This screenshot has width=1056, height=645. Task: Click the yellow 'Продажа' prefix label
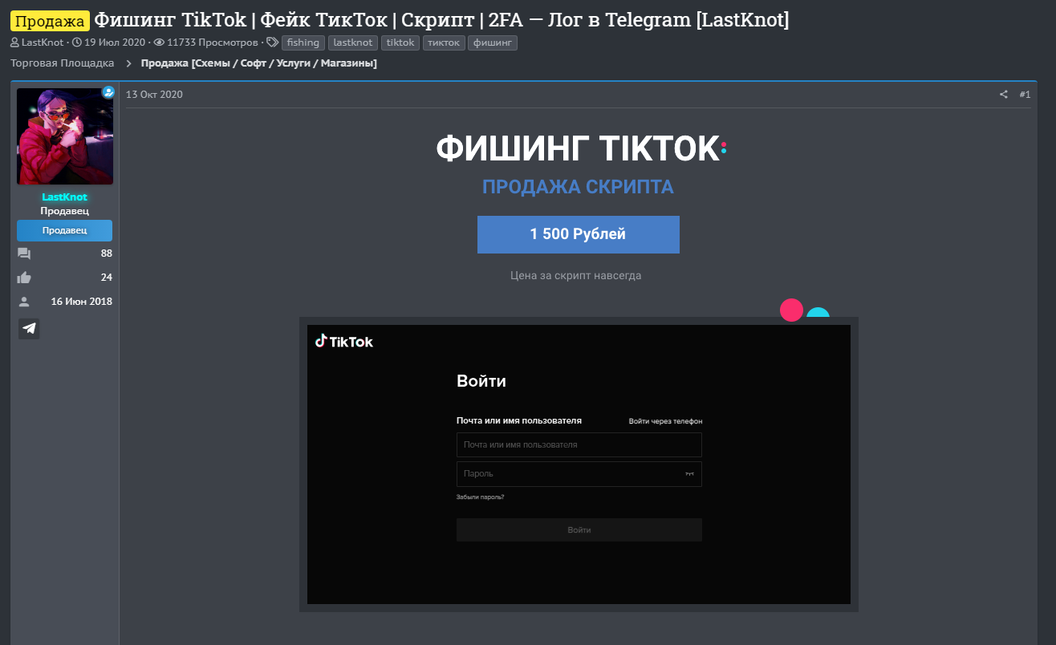click(50, 21)
